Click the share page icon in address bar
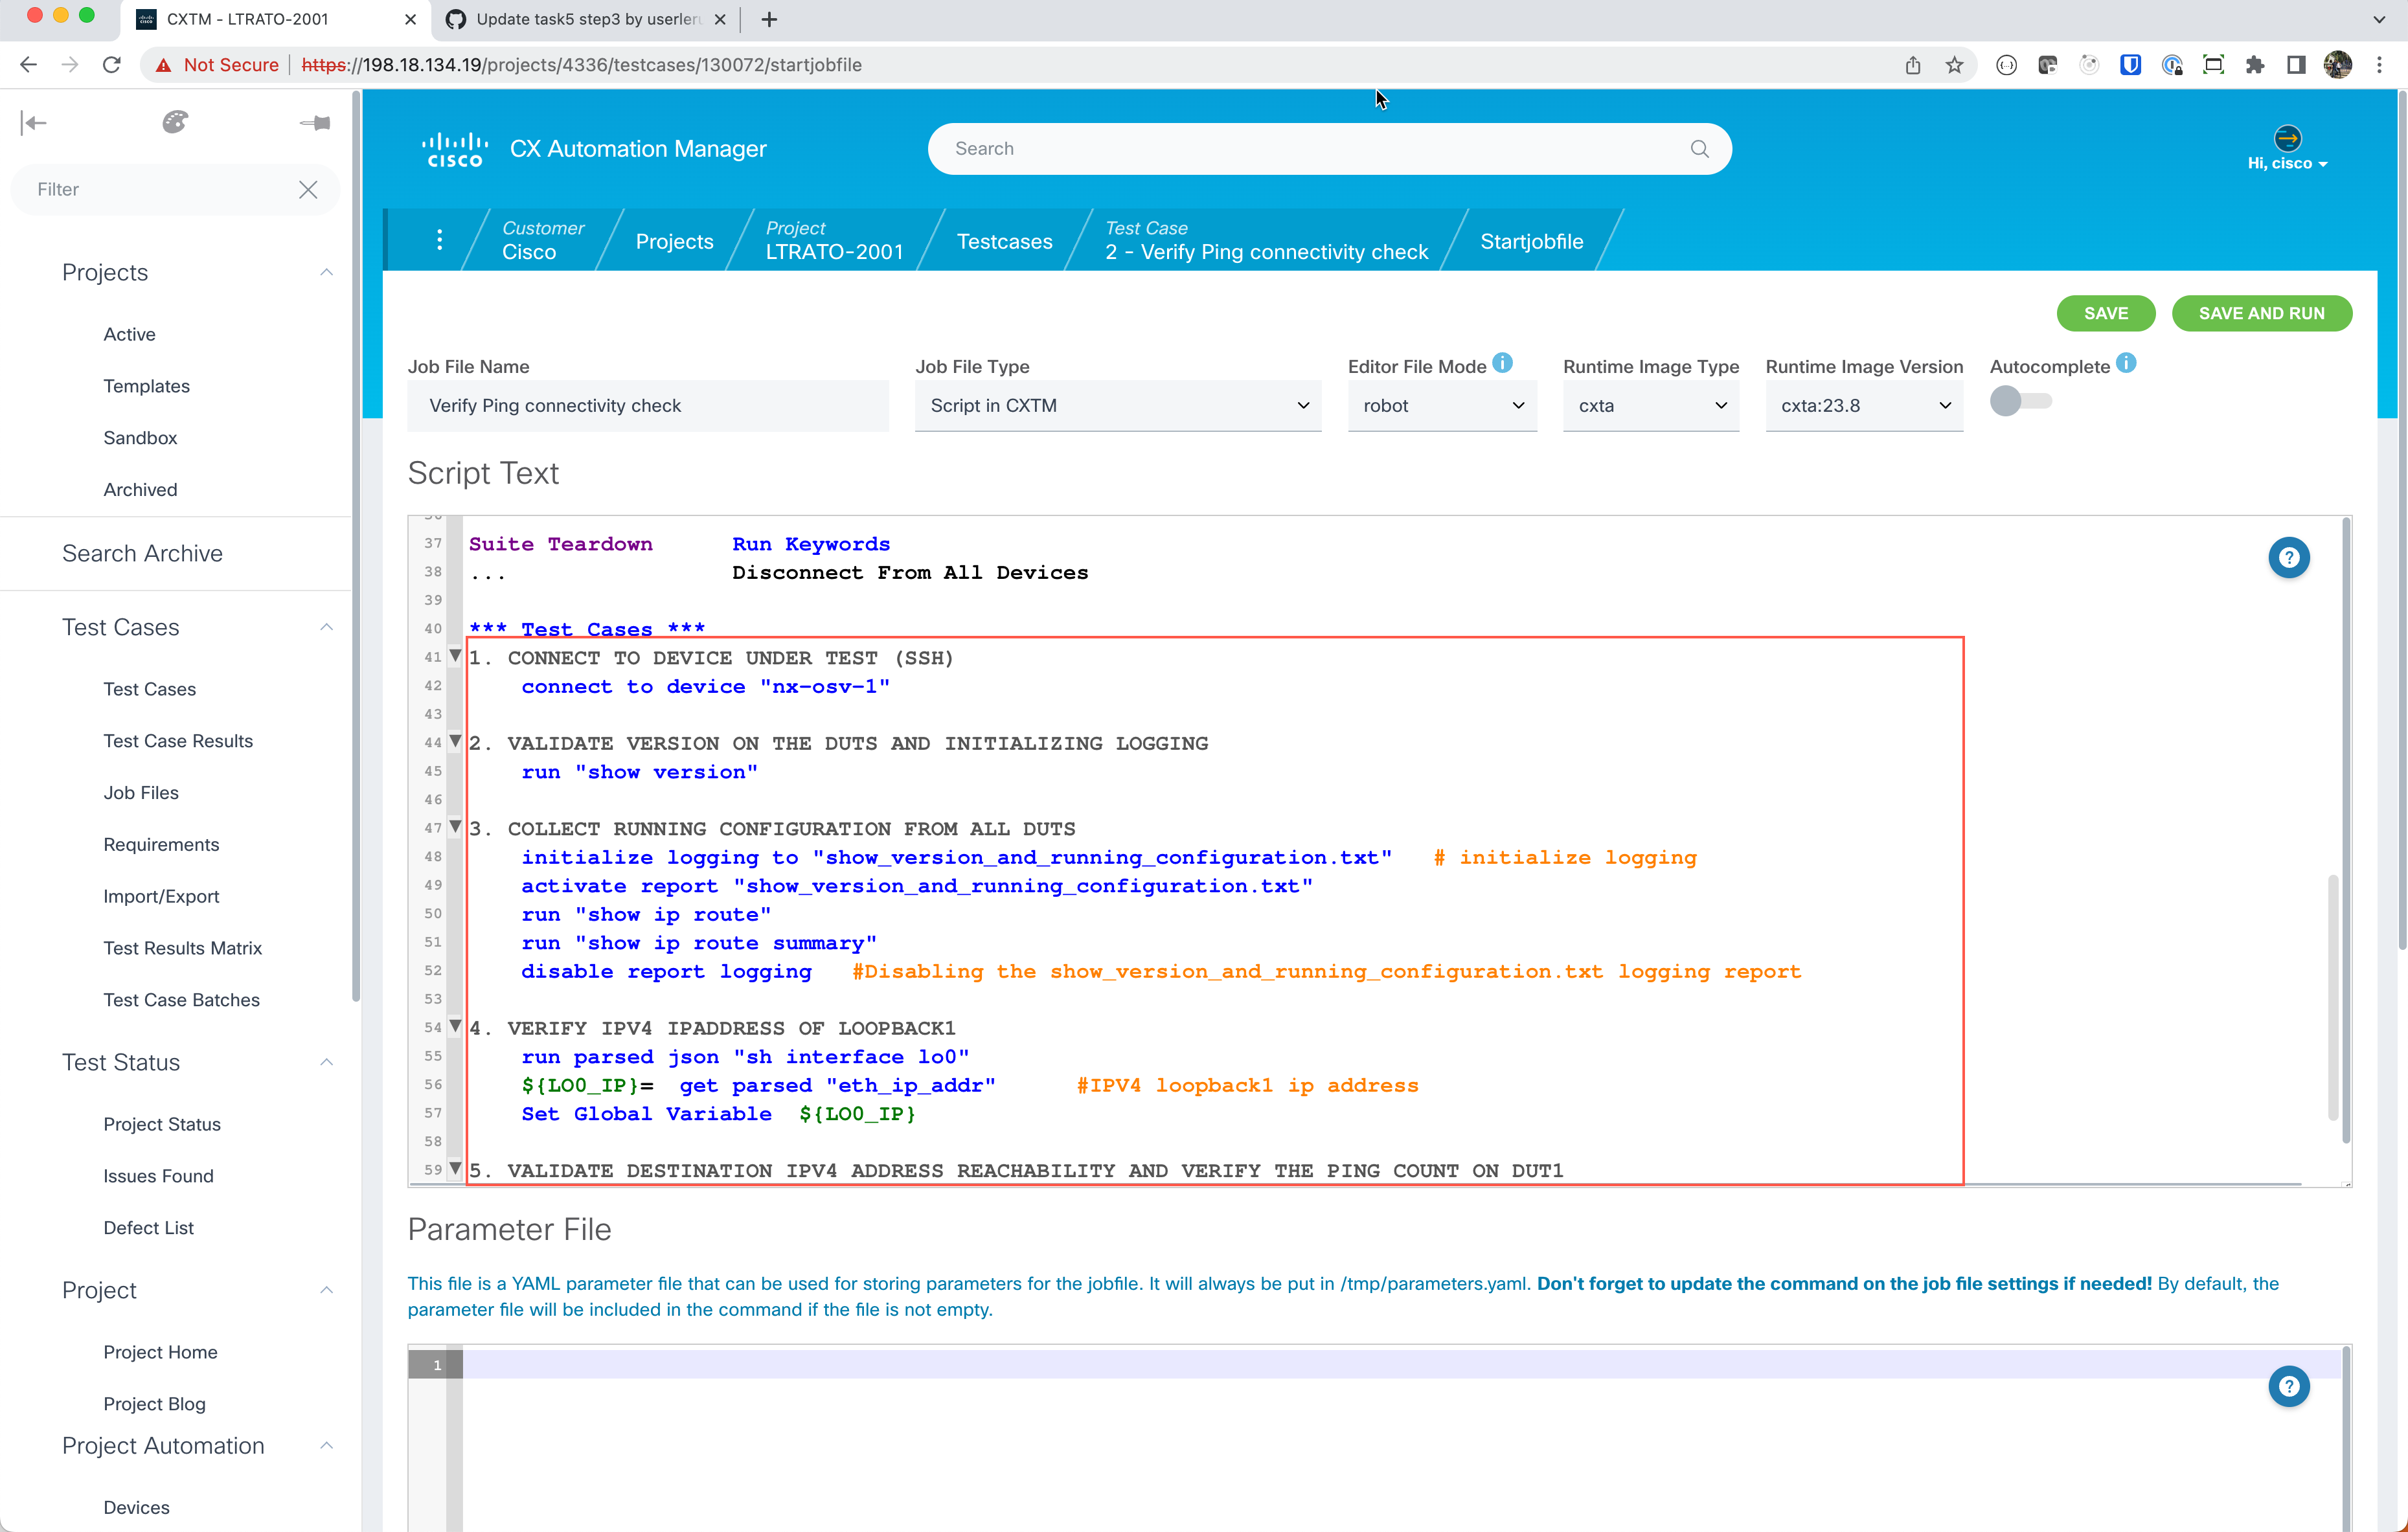This screenshot has height=1532, width=2408. tap(1912, 65)
